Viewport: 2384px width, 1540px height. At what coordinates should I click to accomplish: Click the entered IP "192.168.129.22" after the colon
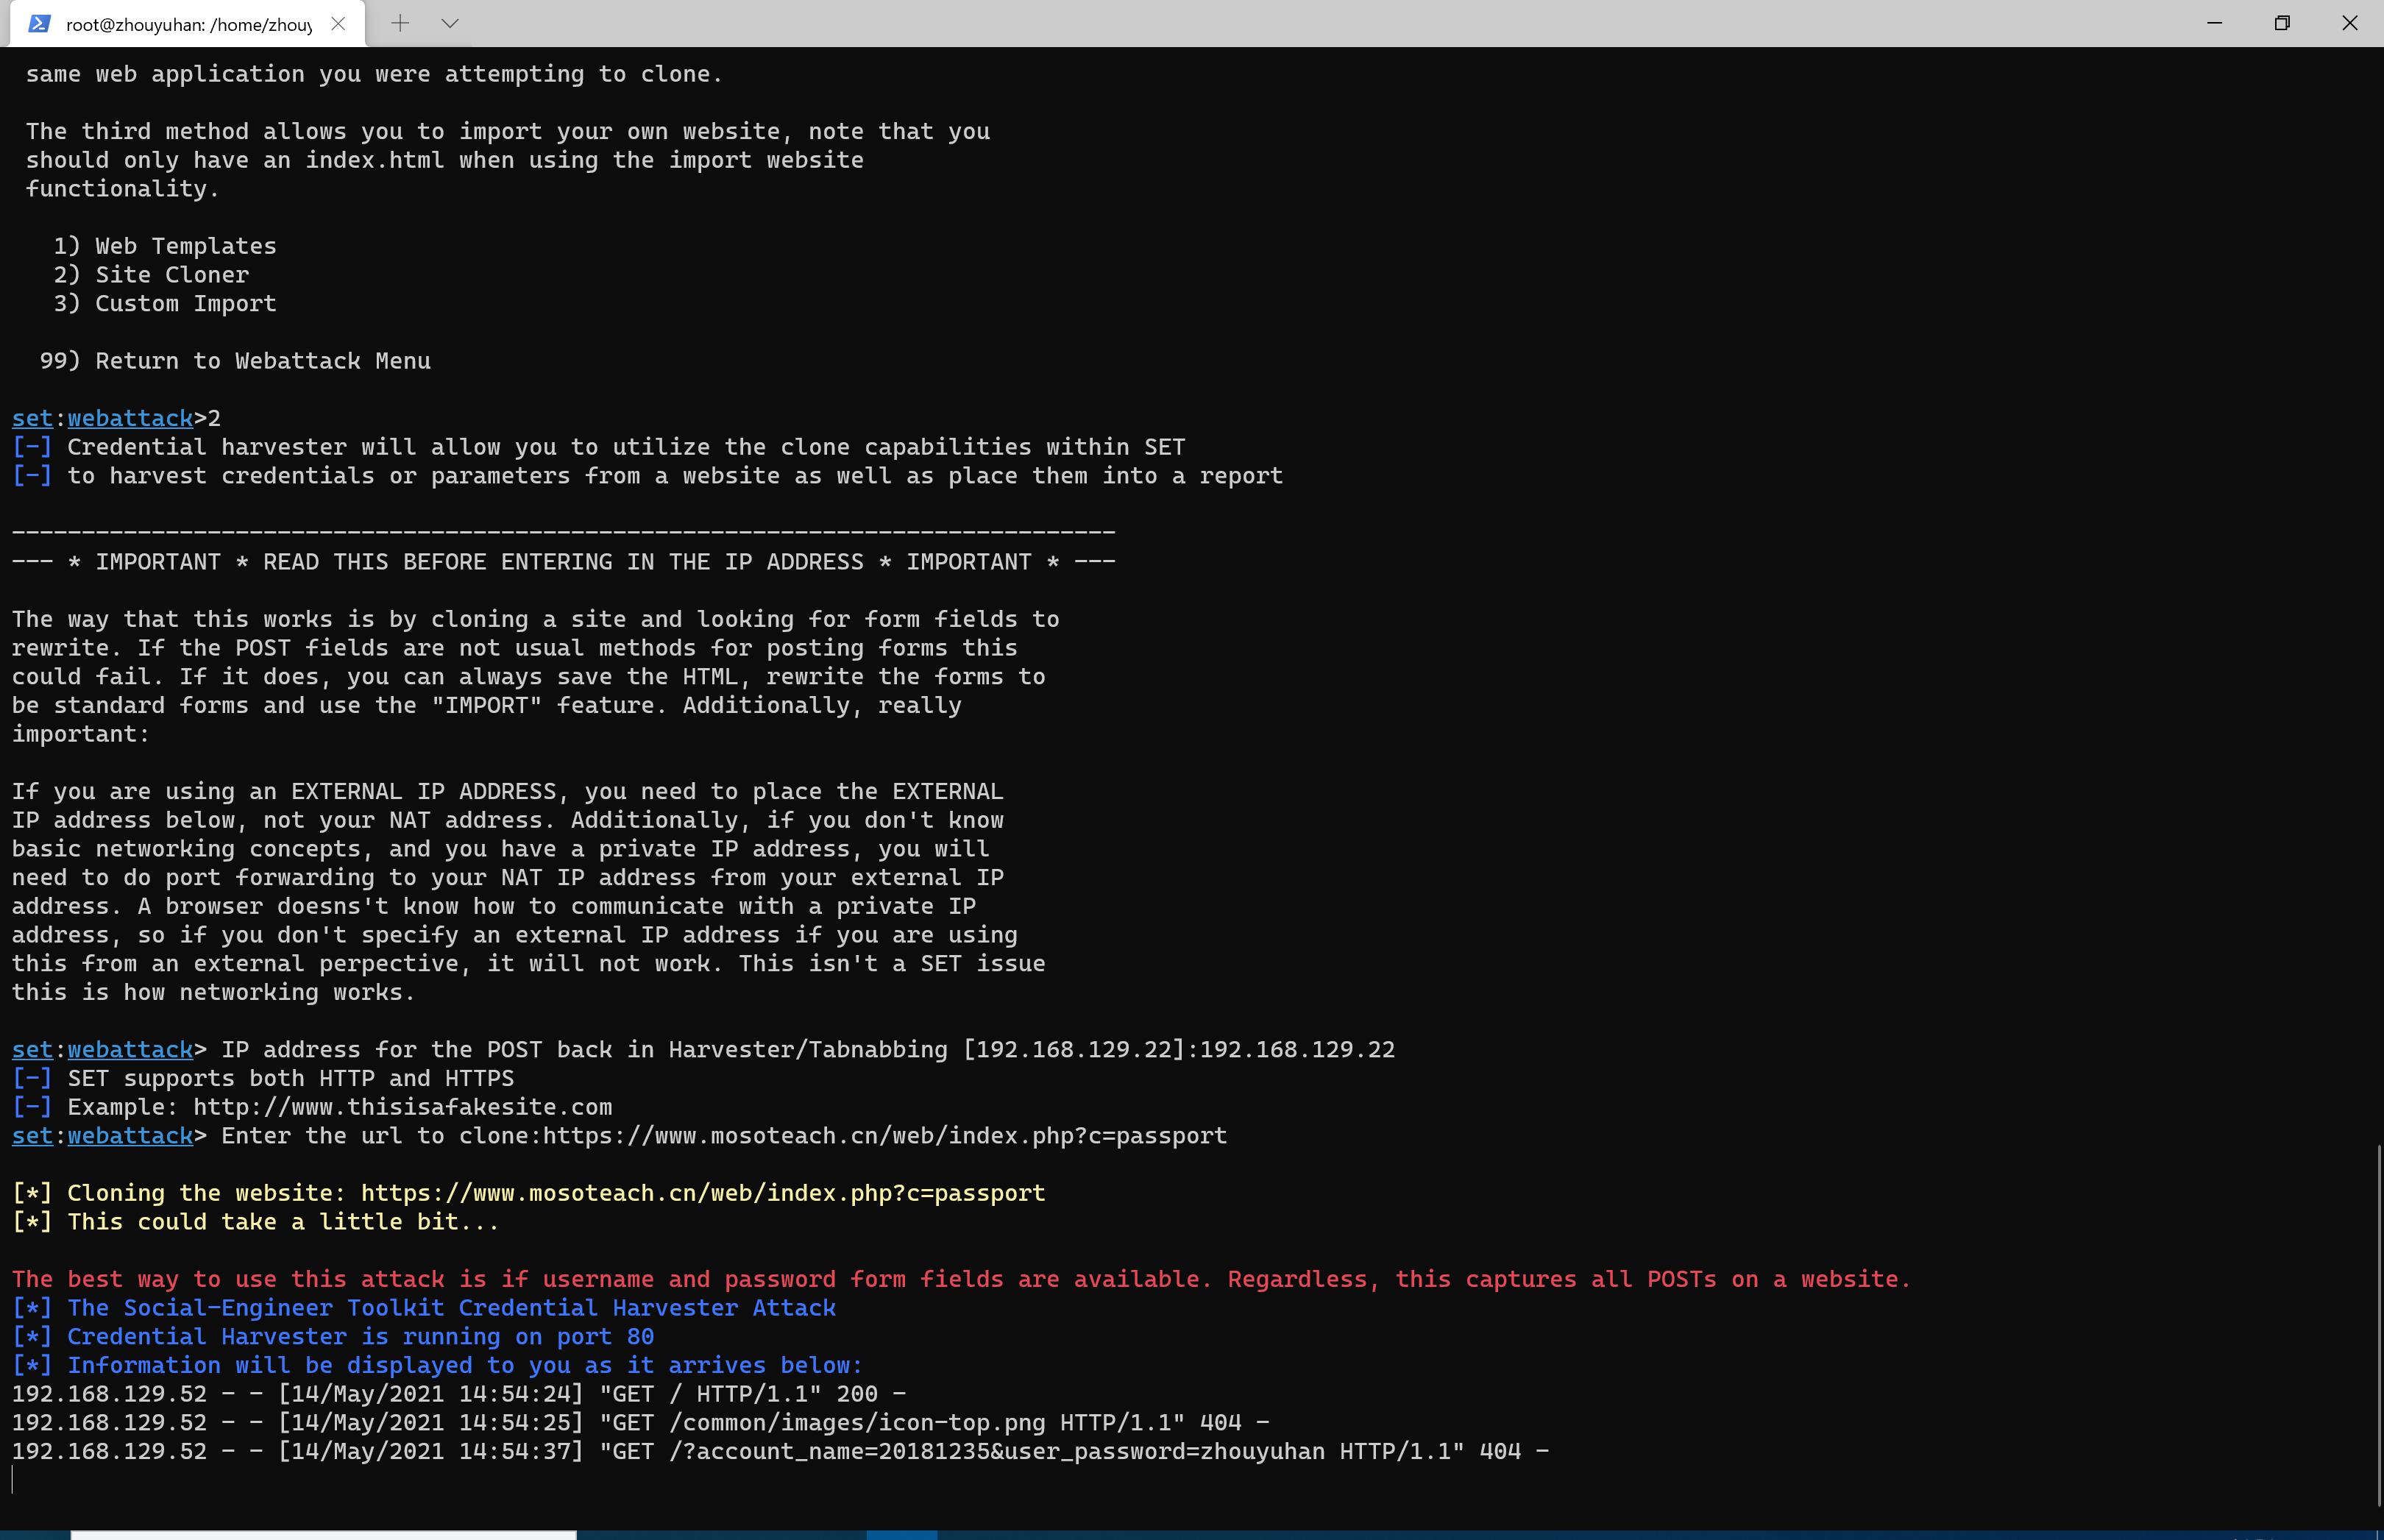pos(1297,1050)
